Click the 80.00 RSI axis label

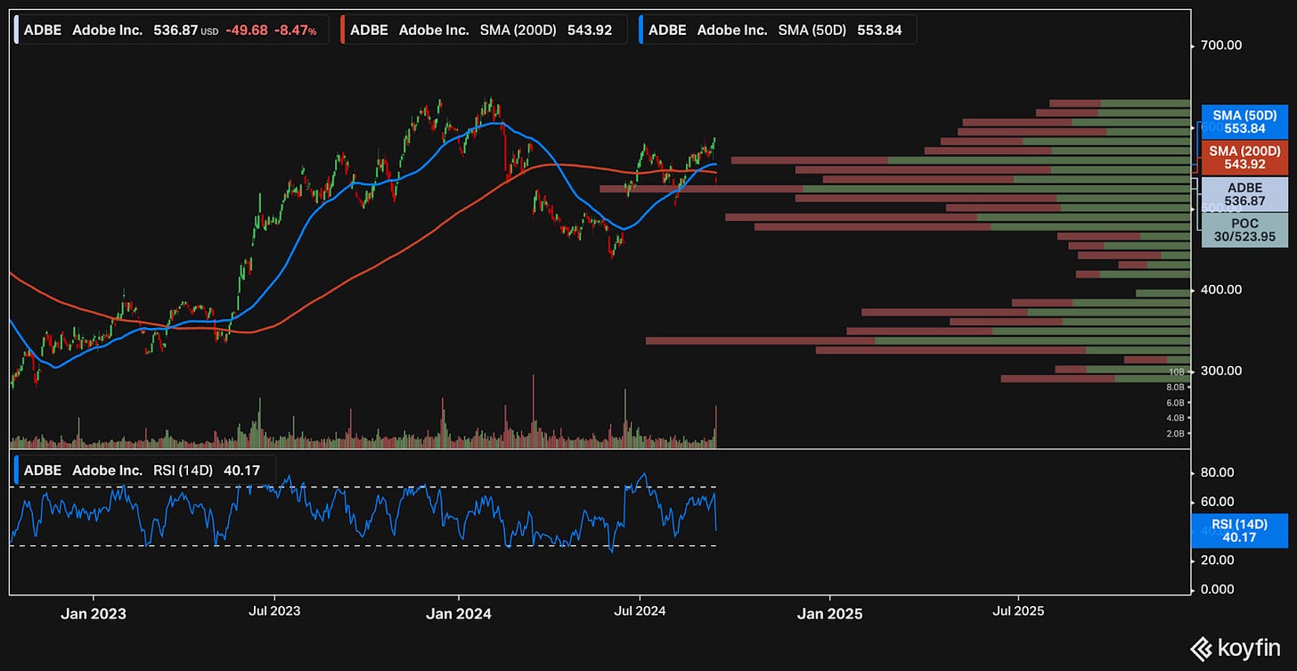click(x=1216, y=472)
